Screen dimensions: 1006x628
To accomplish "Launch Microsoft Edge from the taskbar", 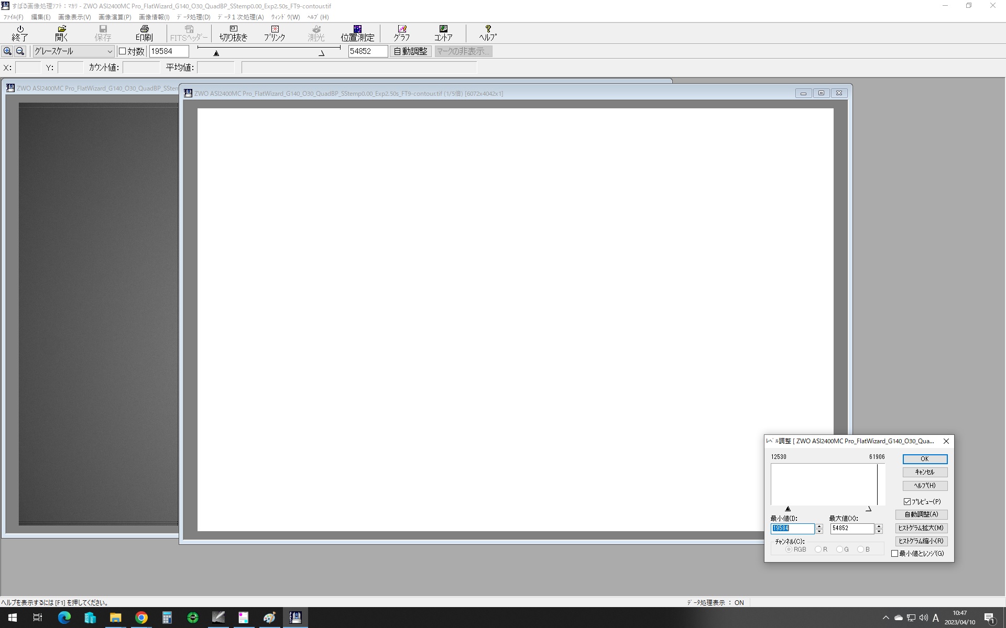I will coord(64,618).
